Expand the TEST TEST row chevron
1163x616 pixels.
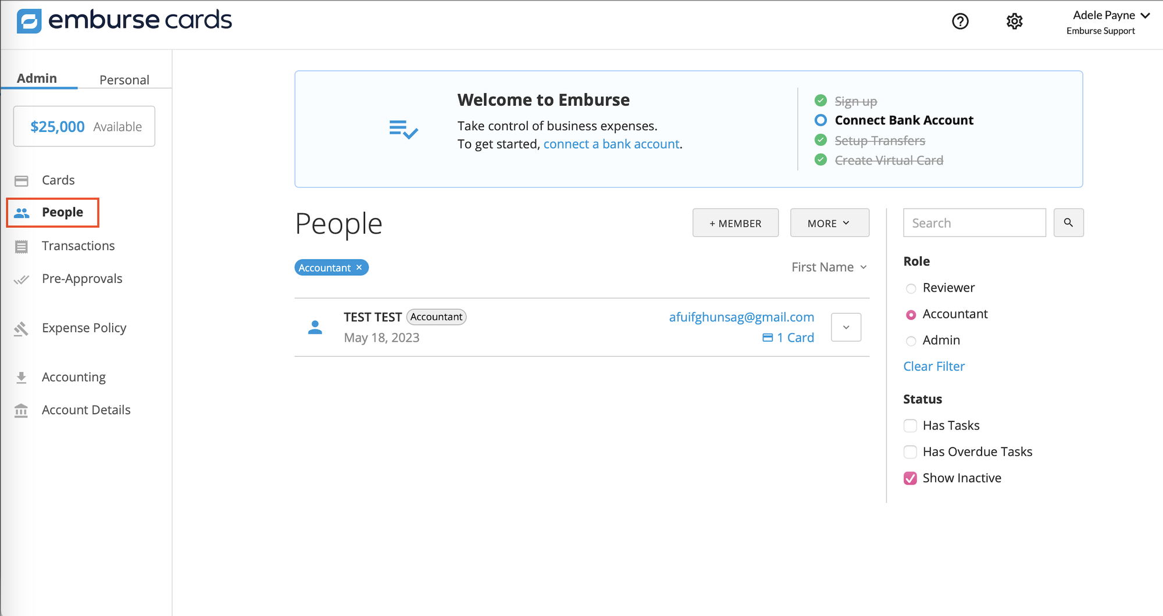coord(846,327)
